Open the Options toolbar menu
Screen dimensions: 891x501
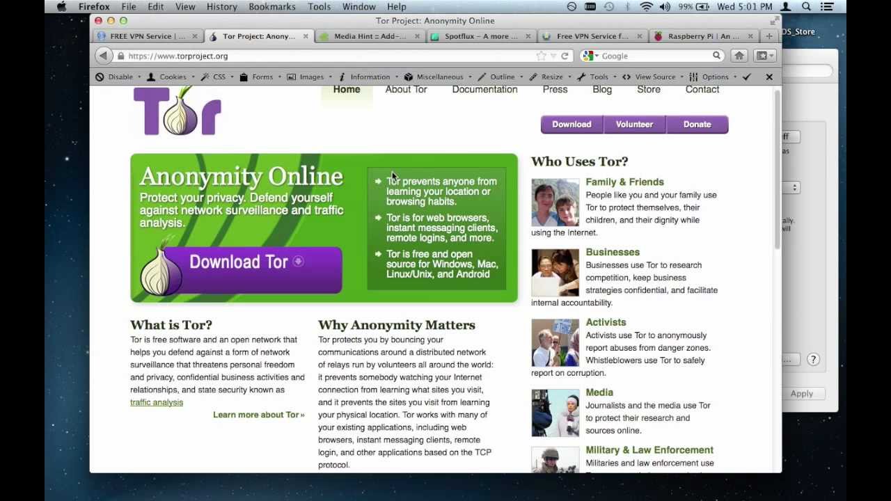click(712, 77)
